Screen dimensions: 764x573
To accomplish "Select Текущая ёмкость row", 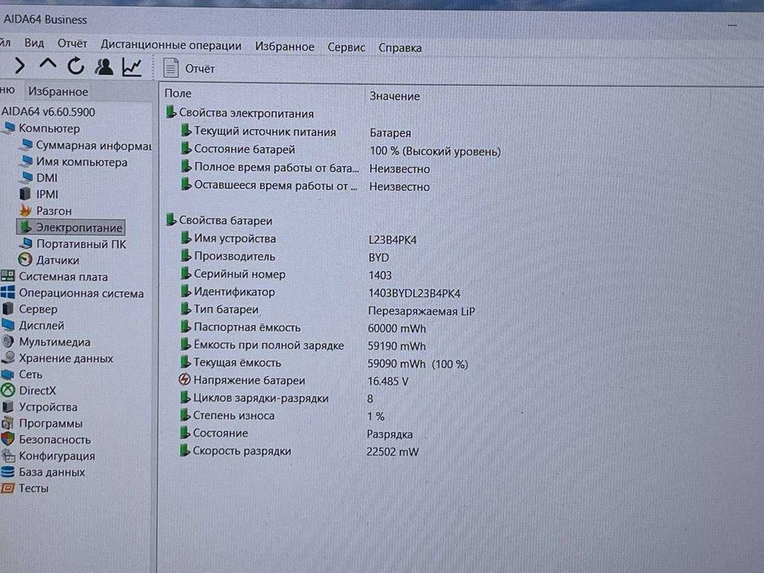I will tap(324, 363).
